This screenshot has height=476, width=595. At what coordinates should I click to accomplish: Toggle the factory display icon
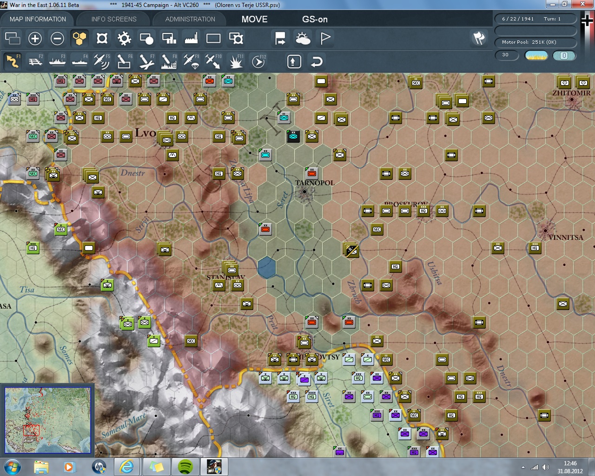point(191,38)
